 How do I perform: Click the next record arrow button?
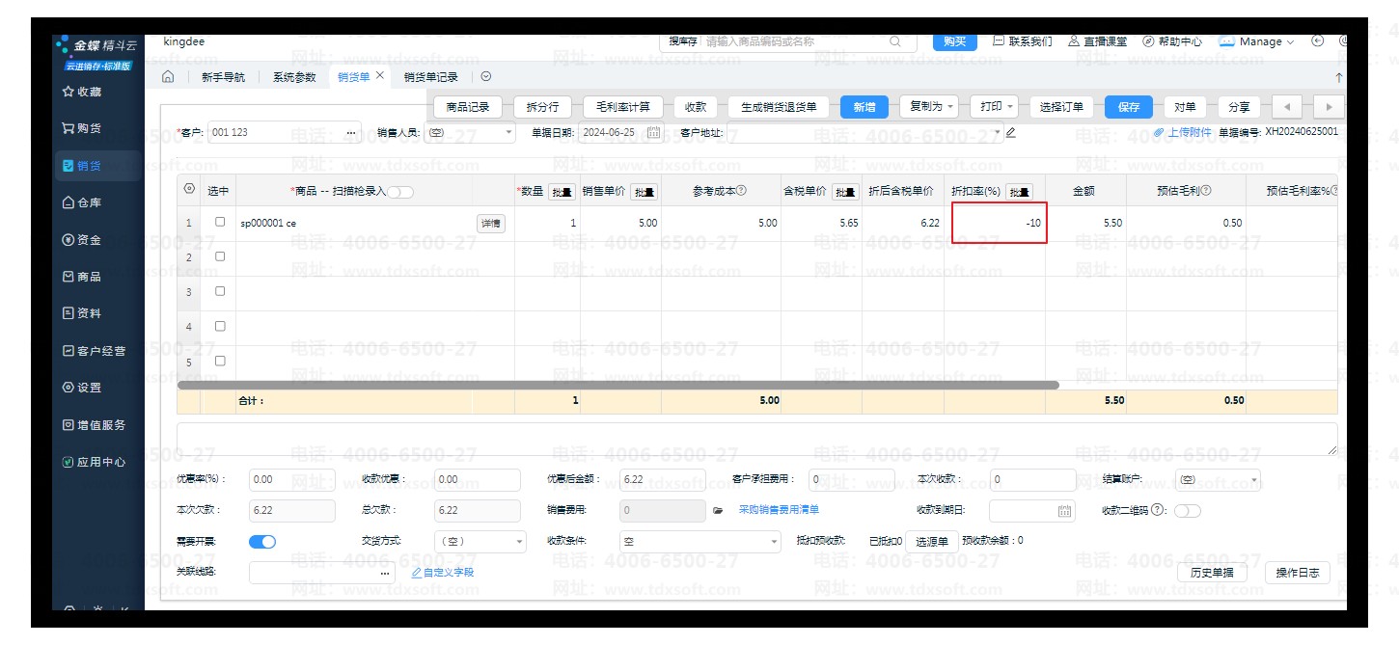point(1330,107)
